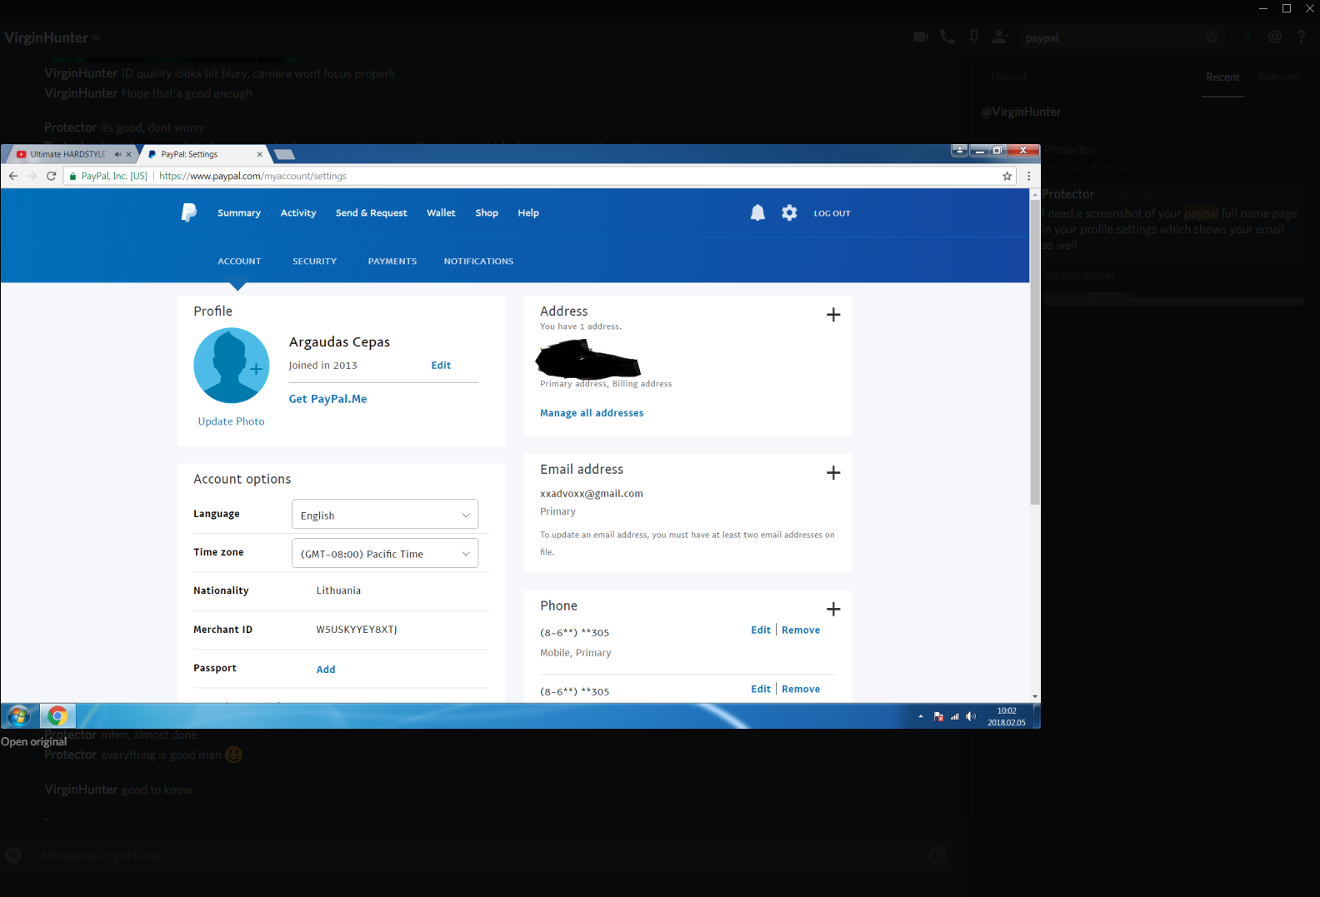Image resolution: width=1320 pixels, height=897 pixels.
Task: Click the network signal tray icon
Action: pos(955,716)
